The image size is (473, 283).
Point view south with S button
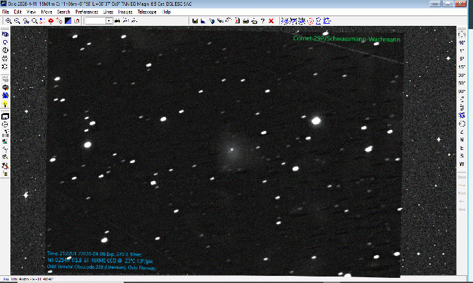pos(462,155)
